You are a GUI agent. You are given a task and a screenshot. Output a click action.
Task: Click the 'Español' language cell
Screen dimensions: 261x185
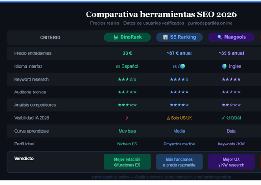(127, 66)
